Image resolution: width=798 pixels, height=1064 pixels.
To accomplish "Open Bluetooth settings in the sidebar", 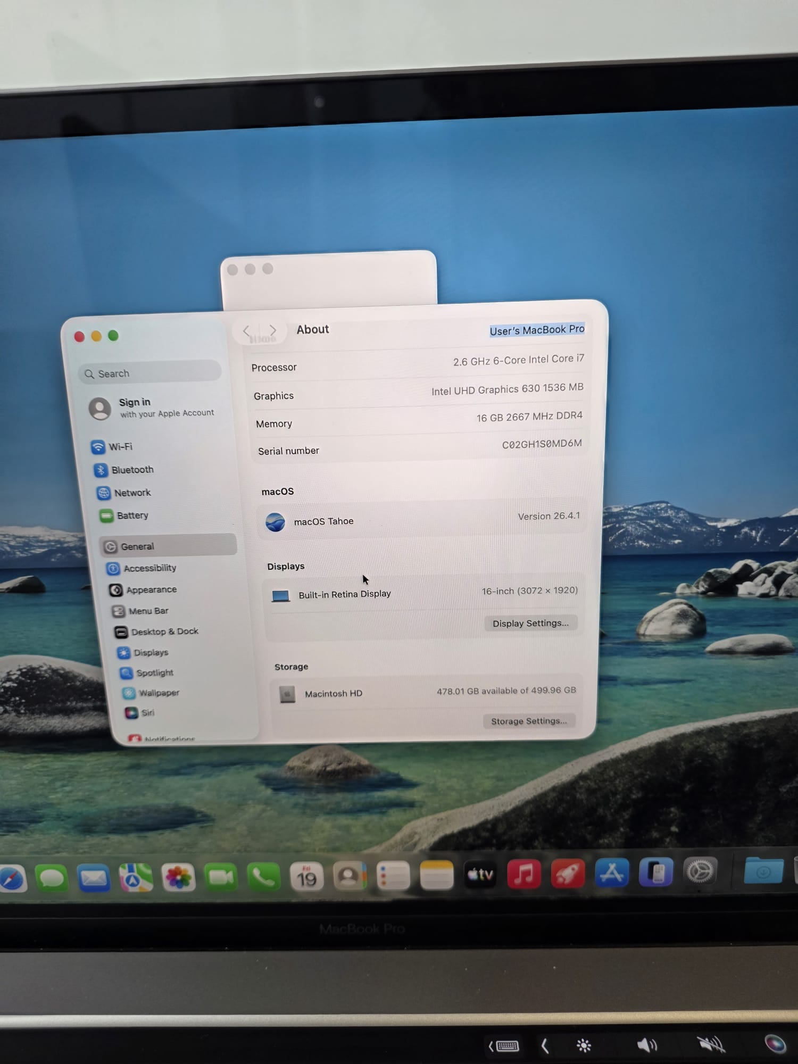I will [x=124, y=470].
